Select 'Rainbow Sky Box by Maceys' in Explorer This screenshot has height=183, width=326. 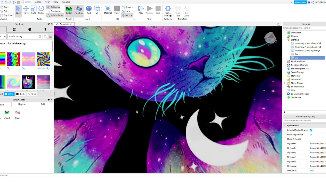point(307,51)
